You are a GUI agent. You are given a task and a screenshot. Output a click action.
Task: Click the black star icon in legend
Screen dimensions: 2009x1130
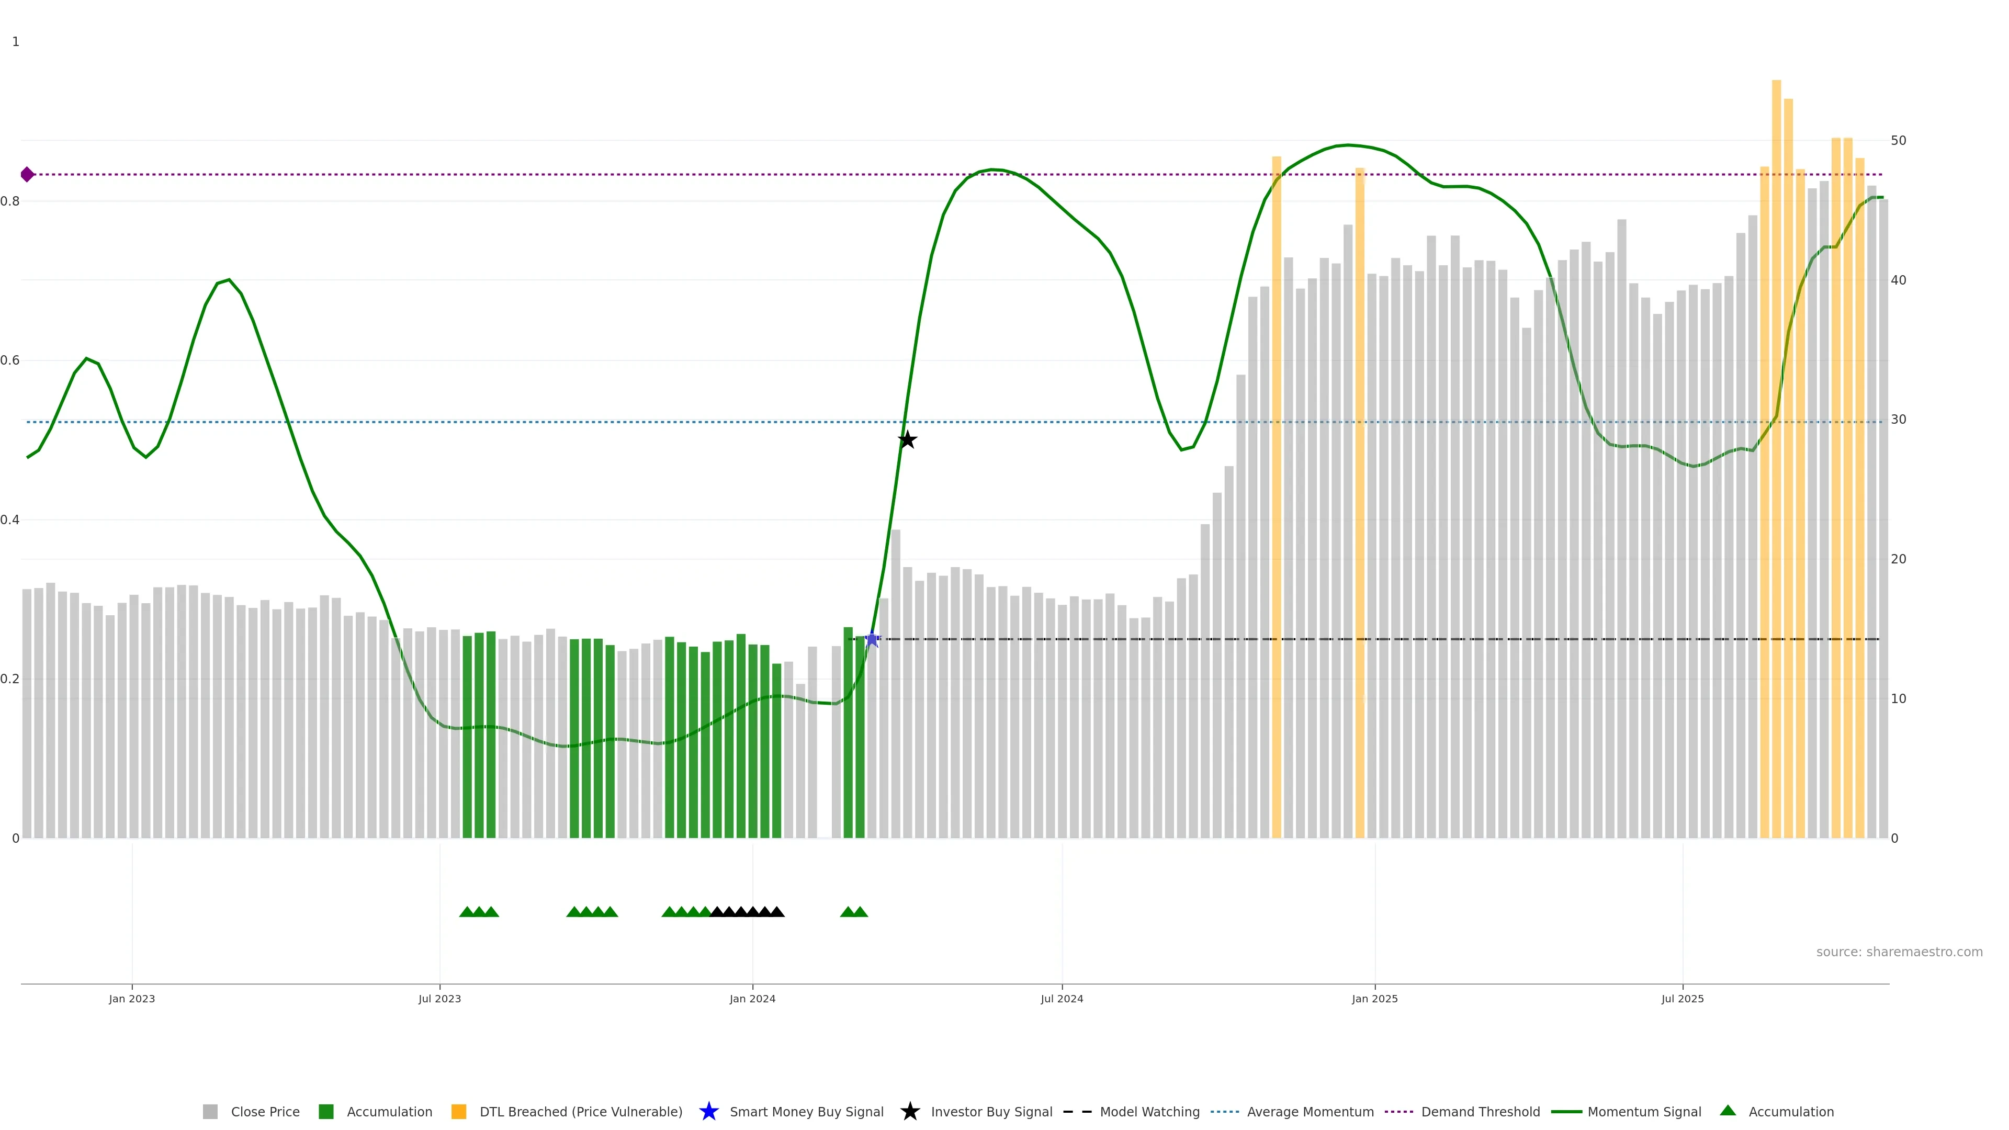[909, 1111]
